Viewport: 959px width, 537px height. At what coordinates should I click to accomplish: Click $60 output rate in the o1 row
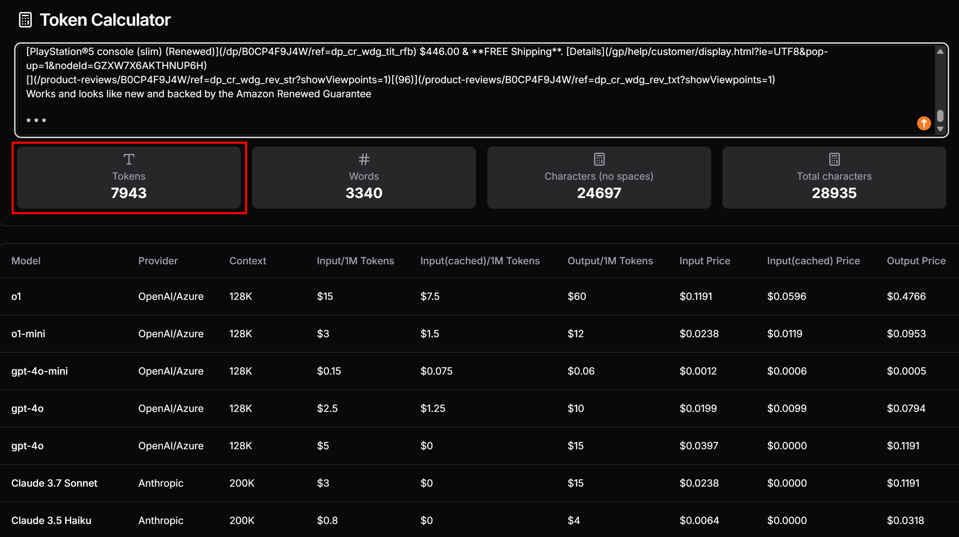pyautogui.click(x=577, y=297)
